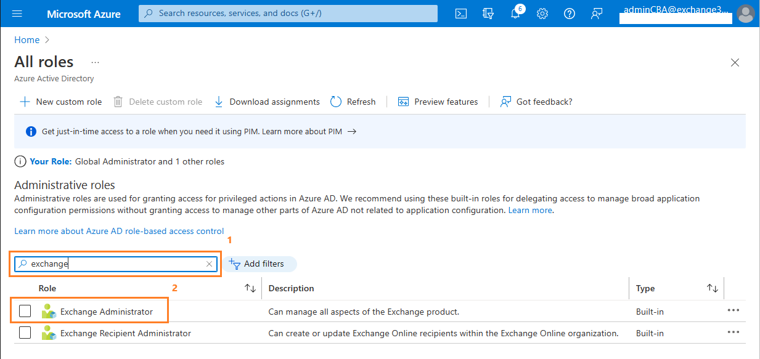Image resolution: width=760 pixels, height=359 pixels.
Task: Click the Exchange Administrator role icon
Action: point(49,312)
